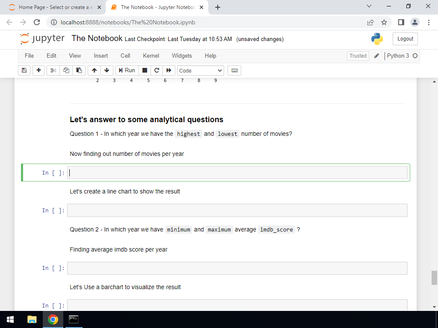Click code cell below line chart text
The image size is (438, 328).
click(x=237, y=210)
